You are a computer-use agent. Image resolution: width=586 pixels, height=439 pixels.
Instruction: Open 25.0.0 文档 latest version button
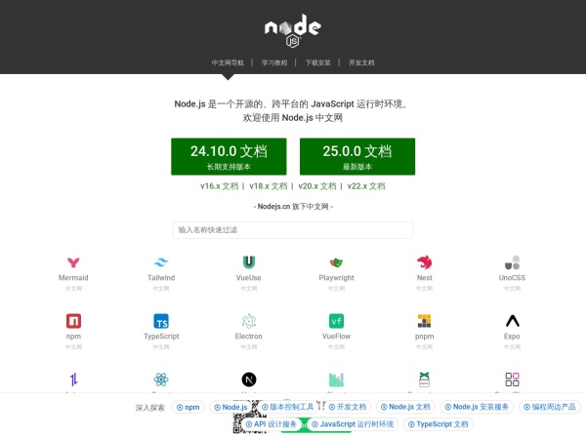(357, 156)
